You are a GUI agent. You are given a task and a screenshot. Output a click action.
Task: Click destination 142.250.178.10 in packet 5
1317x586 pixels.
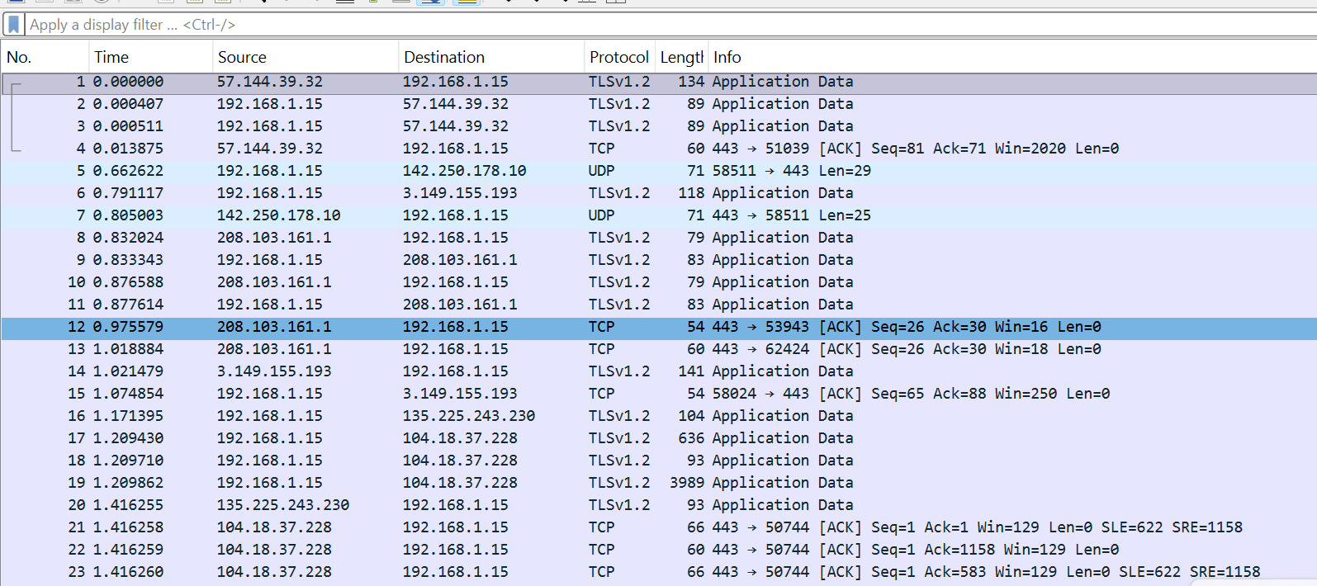point(464,171)
